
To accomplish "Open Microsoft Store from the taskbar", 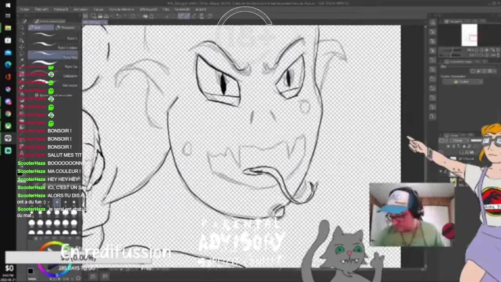I will pos(8,40).
